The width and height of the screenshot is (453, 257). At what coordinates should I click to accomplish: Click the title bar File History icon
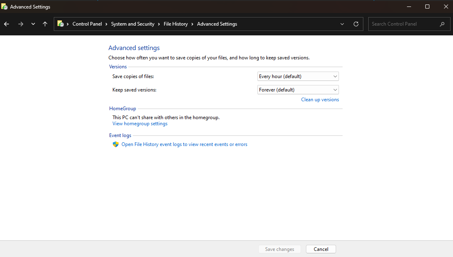click(x=4, y=7)
